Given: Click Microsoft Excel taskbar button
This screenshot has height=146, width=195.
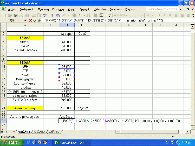Looking at the screenshot, I should [x=72, y=143].
